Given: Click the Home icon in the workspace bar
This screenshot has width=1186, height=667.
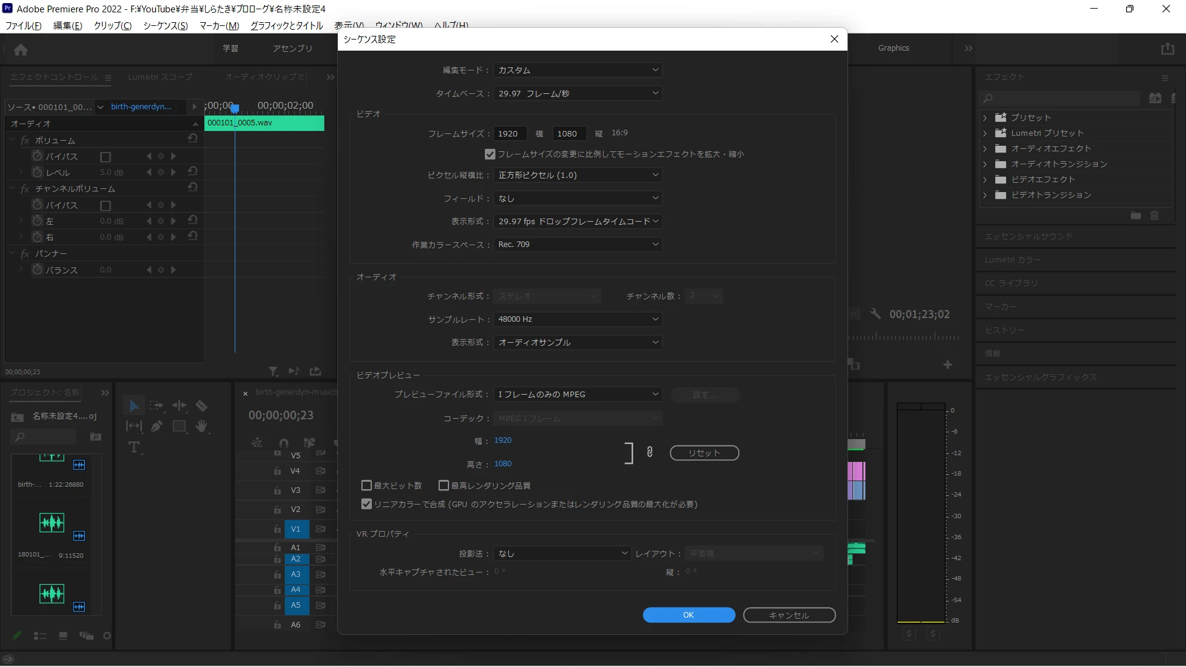Looking at the screenshot, I should pyautogui.click(x=20, y=49).
